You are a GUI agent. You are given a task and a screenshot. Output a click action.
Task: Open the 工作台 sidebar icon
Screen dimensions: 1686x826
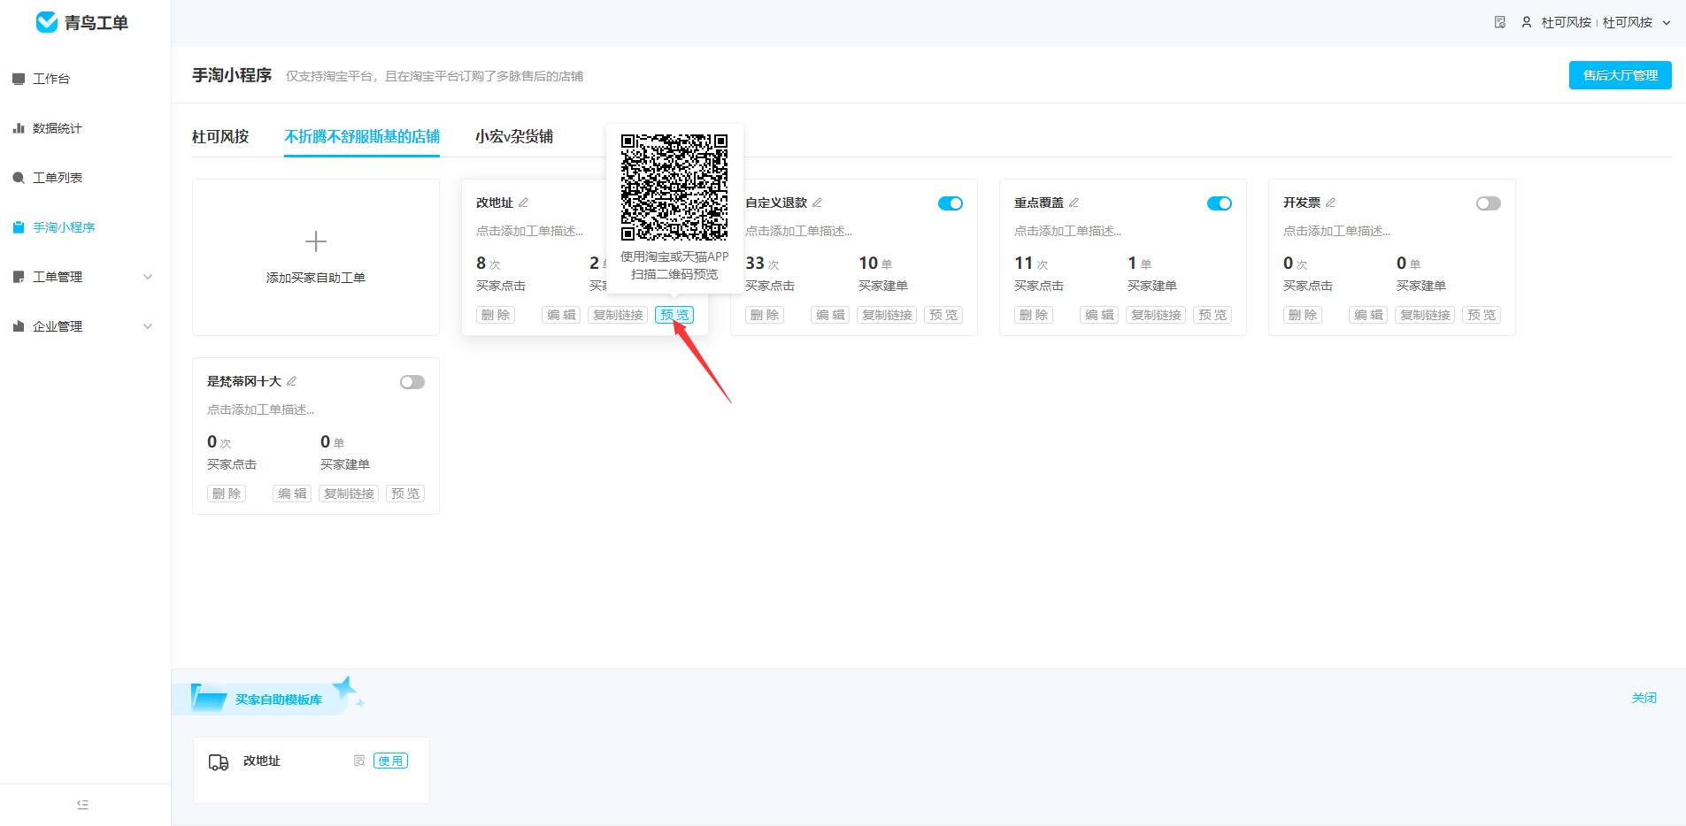(19, 79)
